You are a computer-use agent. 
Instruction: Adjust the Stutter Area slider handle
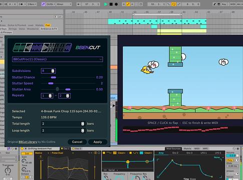68,89
